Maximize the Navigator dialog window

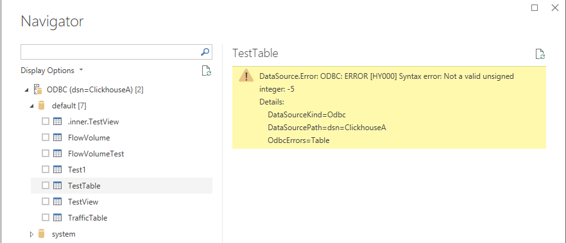535,8
